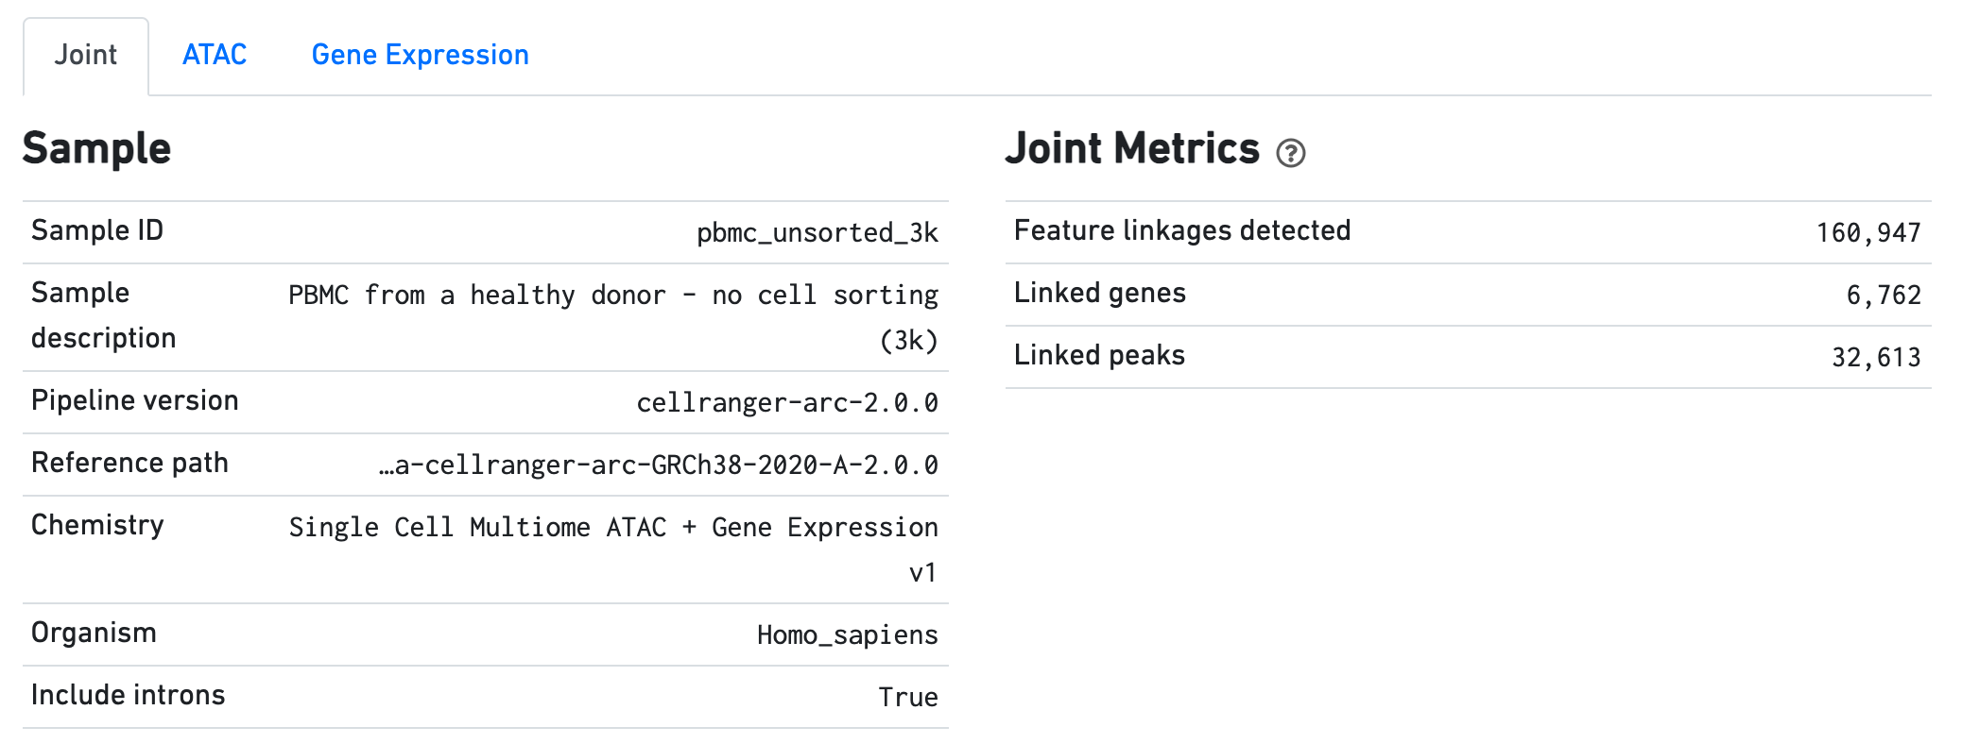This screenshot has height=744, width=1962.
Task: Switch to the ATAC tab
Action: coord(215,55)
